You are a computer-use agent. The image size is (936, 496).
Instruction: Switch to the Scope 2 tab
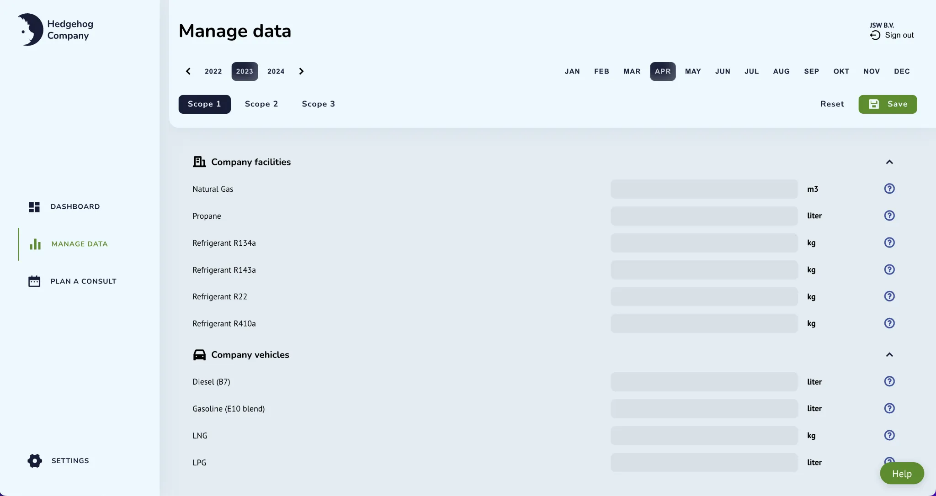point(261,104)
